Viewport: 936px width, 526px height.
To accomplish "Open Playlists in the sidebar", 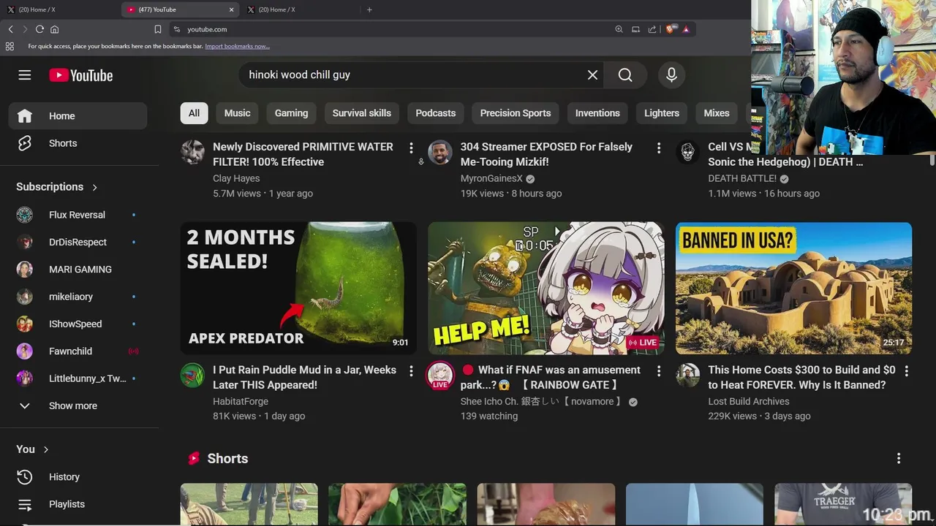I will [x=78, y=504].
